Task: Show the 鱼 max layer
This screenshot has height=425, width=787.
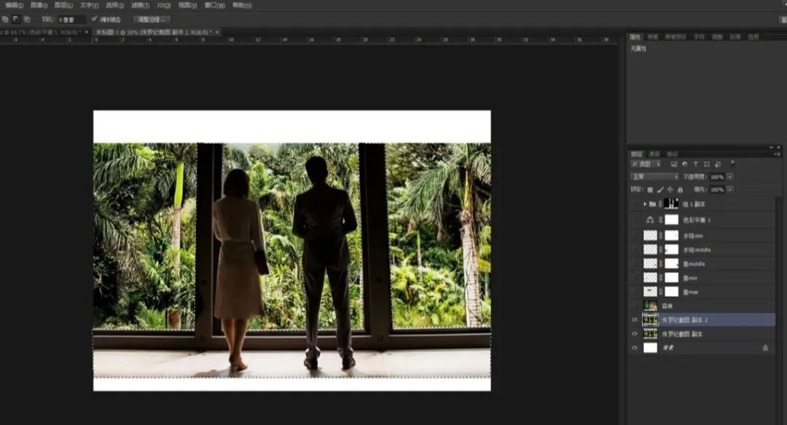Action: coord(635,292)
